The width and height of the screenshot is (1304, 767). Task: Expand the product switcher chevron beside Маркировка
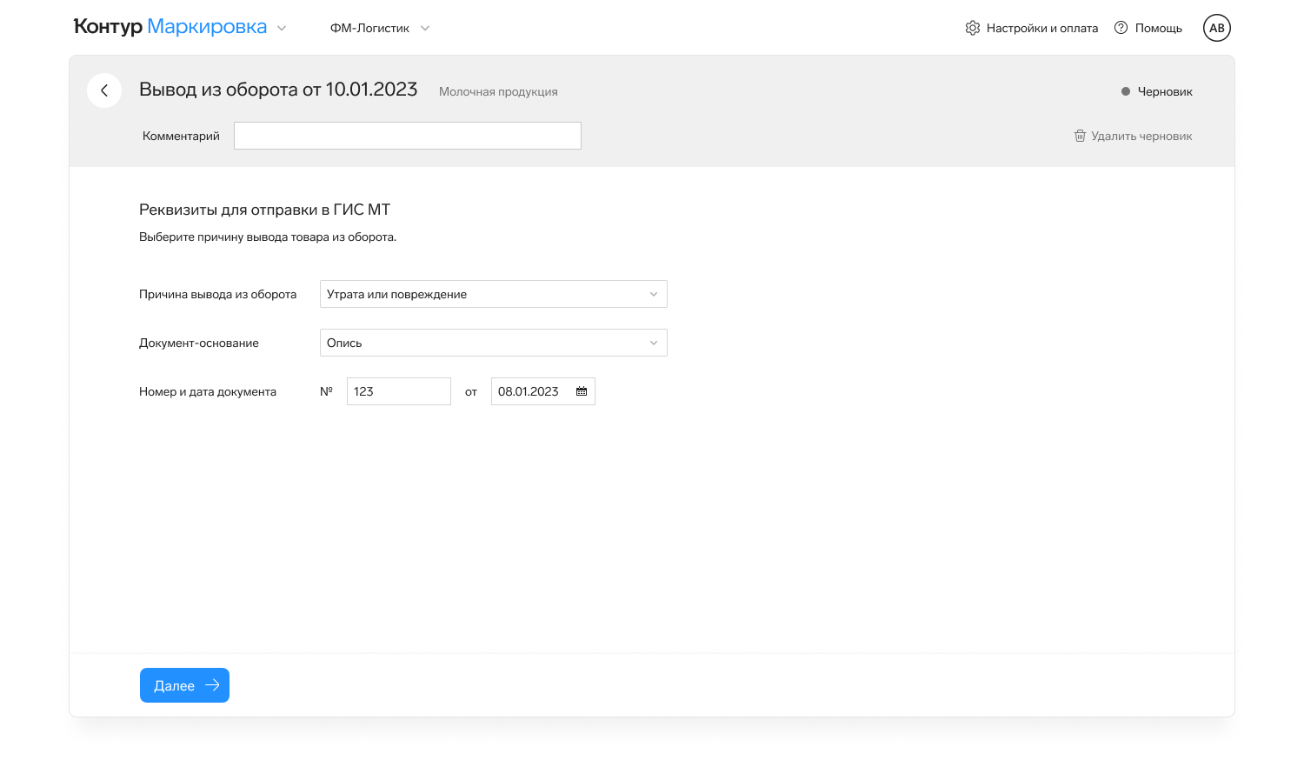pos(282,28)
